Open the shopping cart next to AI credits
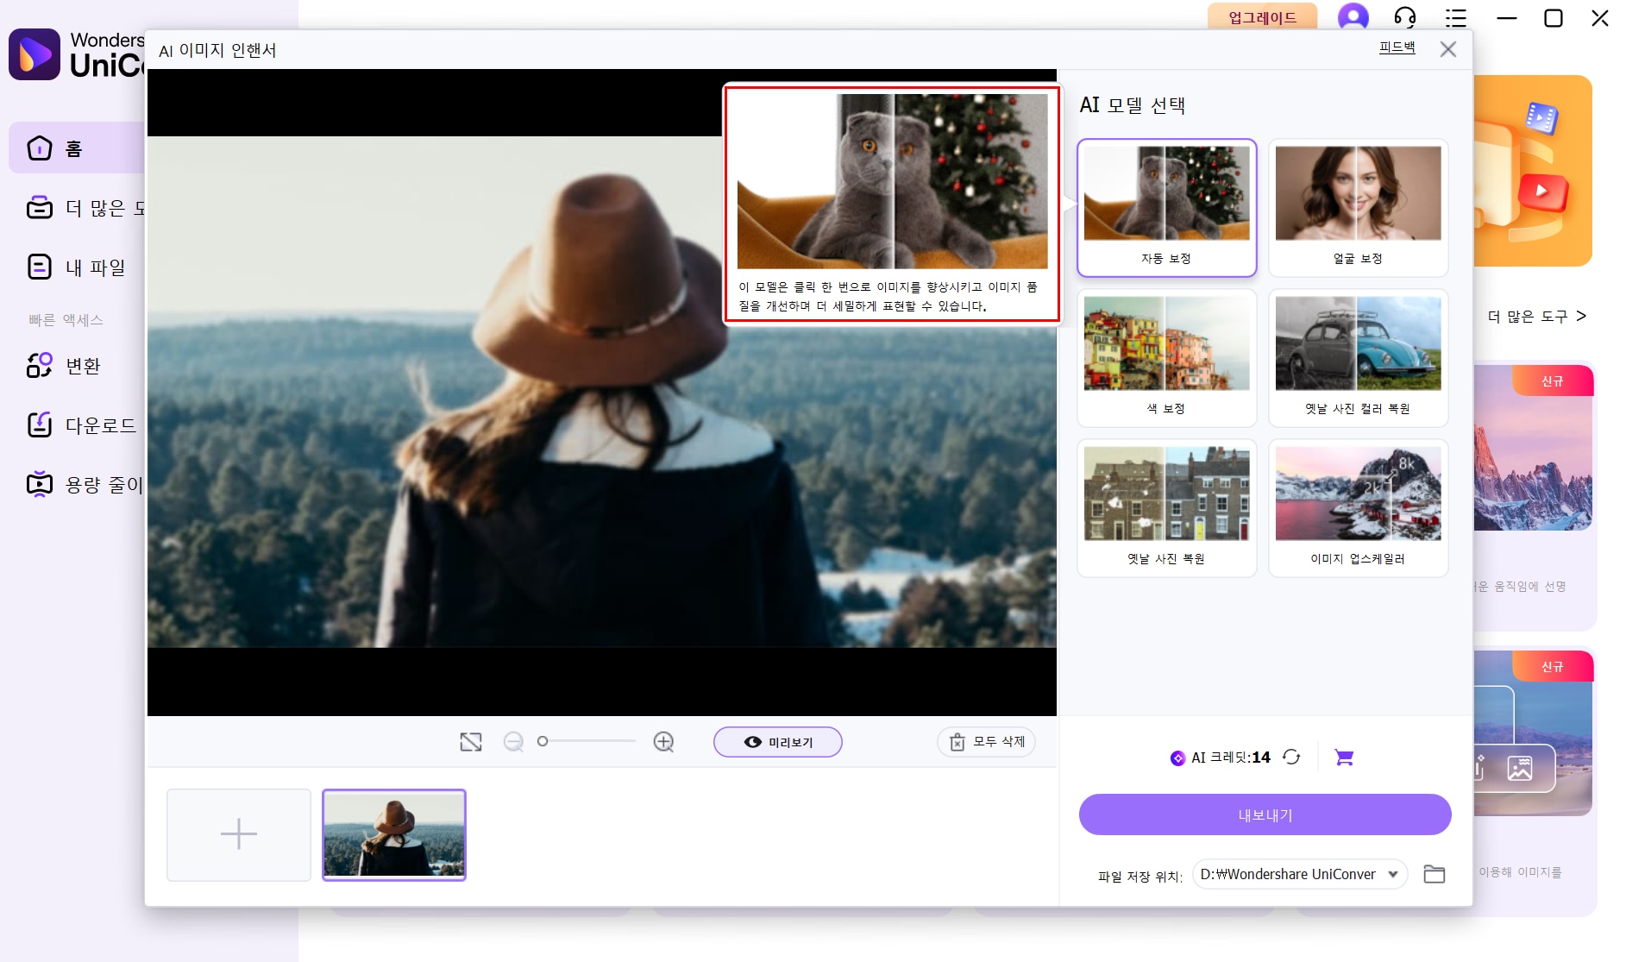 [x=1343, y=757]
